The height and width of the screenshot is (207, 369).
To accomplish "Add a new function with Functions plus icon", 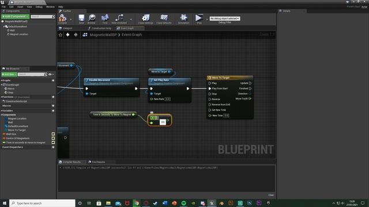I will tap(53, 97).
